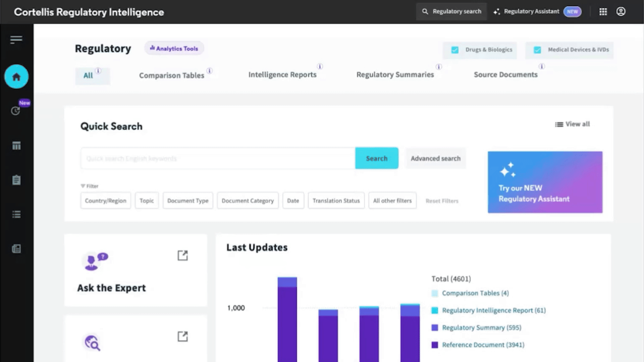Click the Cortellis Regulatory Intelligence title
The width and height of the screenshot is (644, 362).
pyautogui.click(x=89, y=12)
